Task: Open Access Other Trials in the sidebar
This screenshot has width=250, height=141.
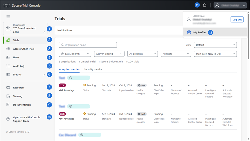Action: point(25,49)
